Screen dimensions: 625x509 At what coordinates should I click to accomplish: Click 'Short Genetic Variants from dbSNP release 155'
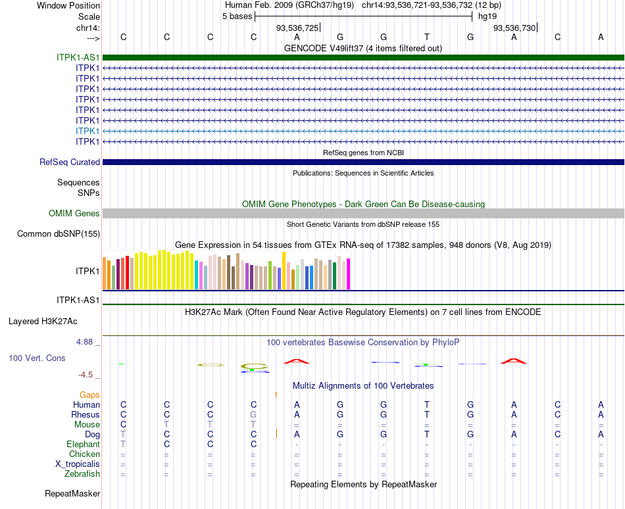[x=363, y=224]
